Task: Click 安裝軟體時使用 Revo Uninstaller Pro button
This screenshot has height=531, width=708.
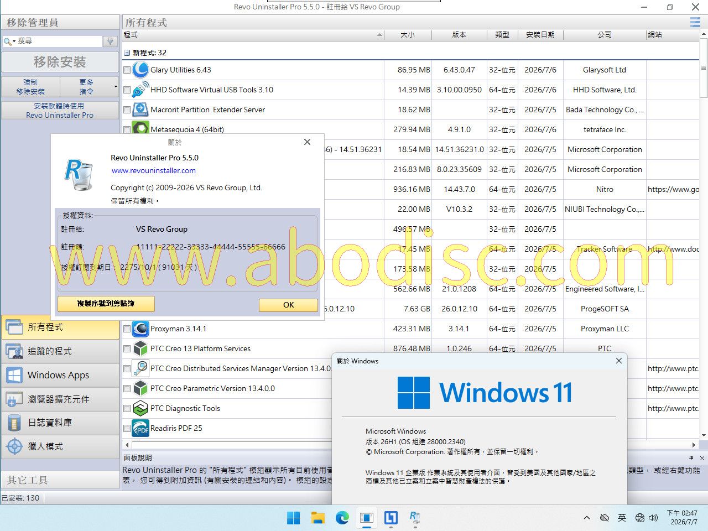Action: (60, 111)
